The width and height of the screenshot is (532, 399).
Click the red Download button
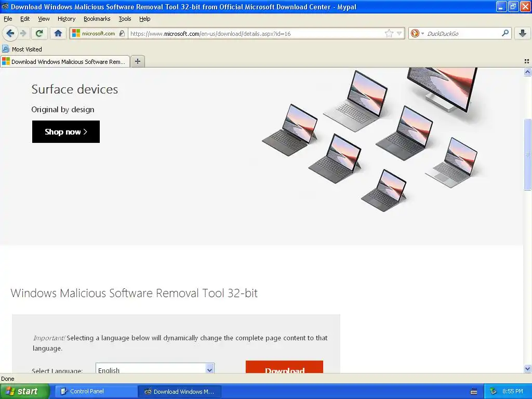[284, 367]
